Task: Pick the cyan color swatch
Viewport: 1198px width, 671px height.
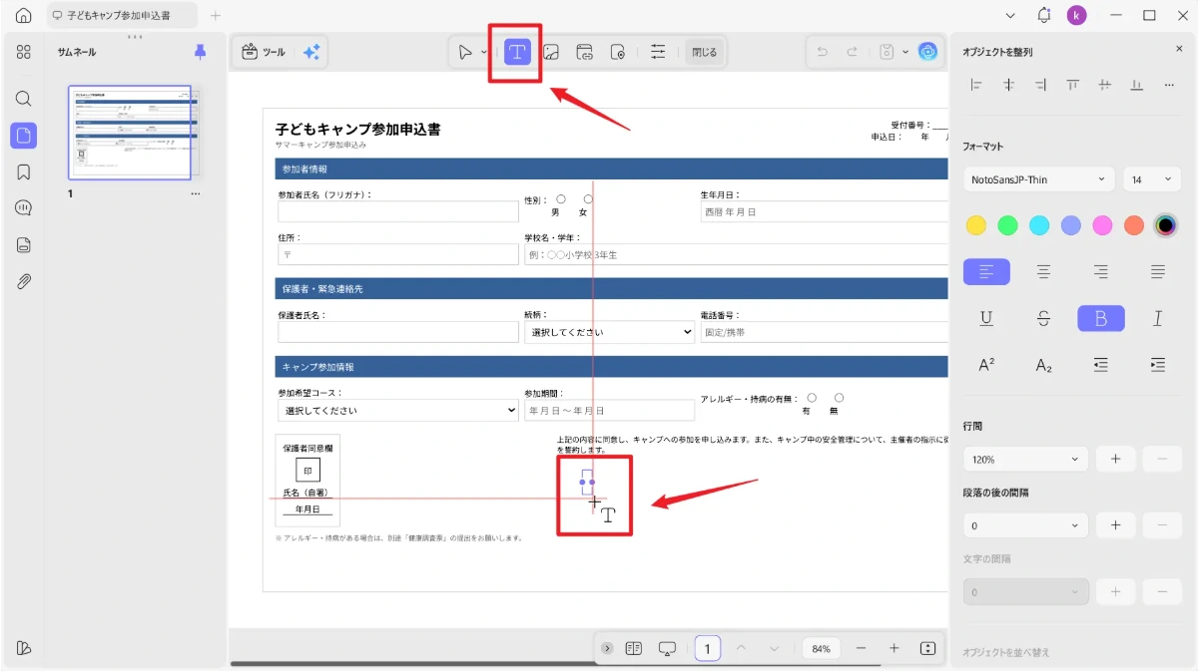Action: [x=1039, y=225]
